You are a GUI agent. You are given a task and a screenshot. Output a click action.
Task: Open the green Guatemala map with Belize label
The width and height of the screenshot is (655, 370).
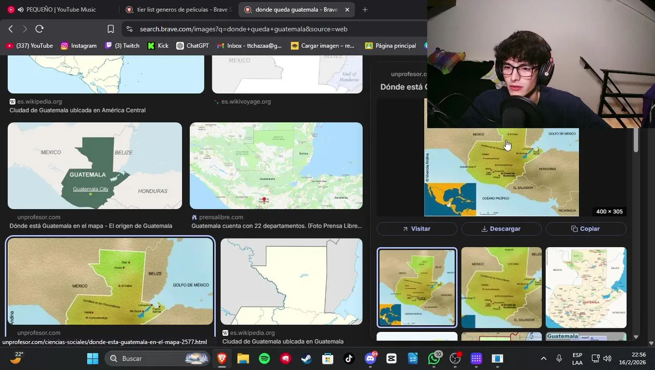pos(95,165)
